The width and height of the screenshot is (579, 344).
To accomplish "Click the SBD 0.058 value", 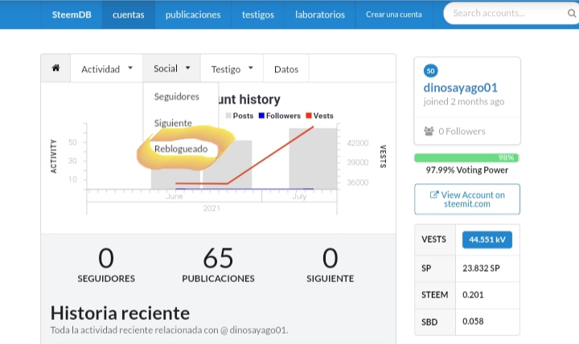I will click(473, 321).
